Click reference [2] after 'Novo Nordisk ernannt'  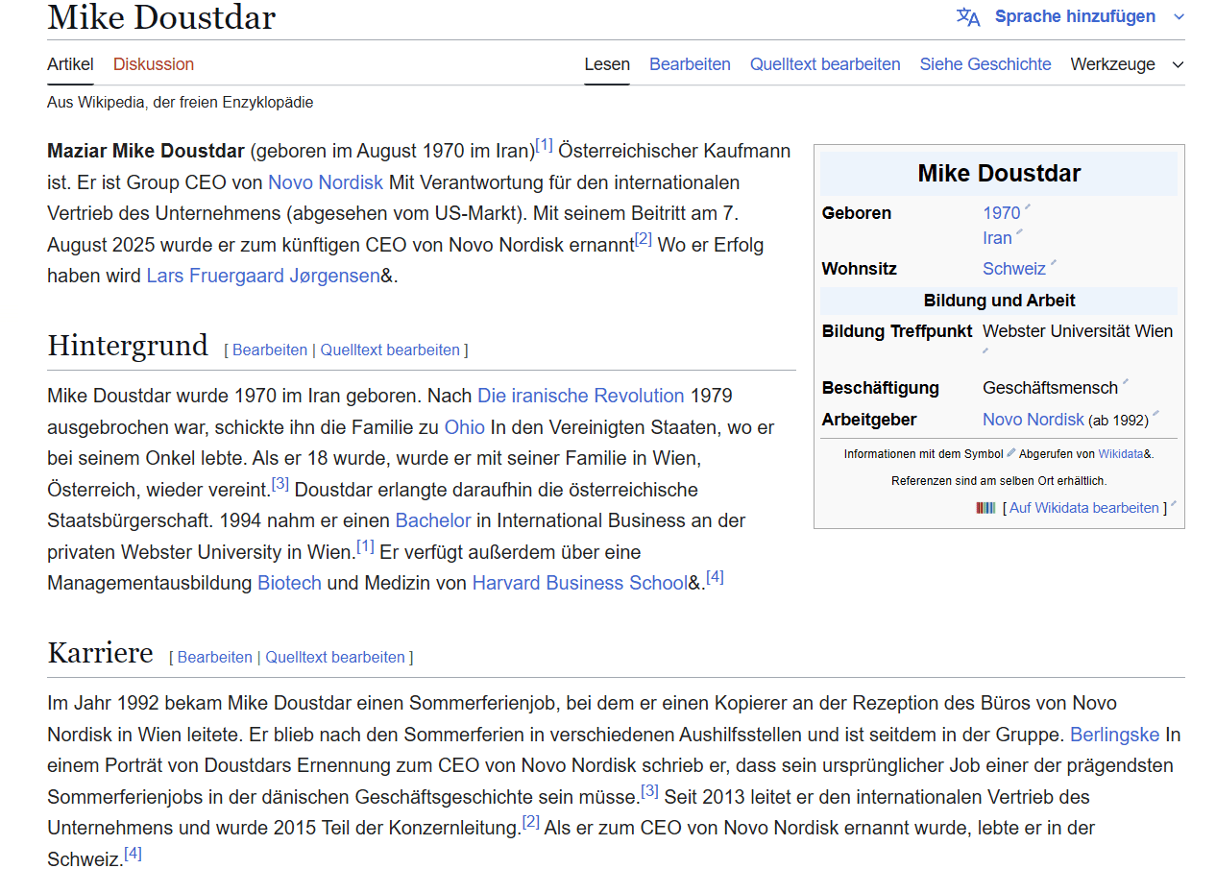(644, 238)
